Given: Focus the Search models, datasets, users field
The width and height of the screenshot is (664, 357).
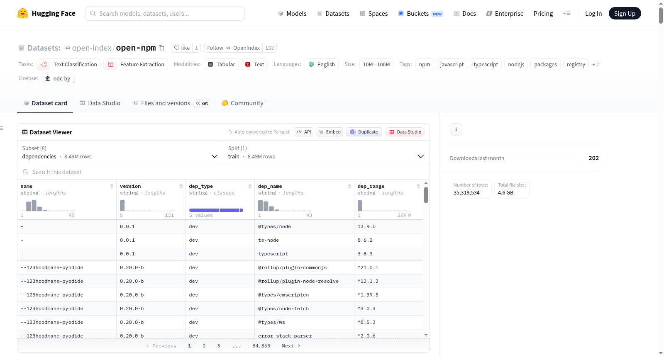Looking at the screenshot, I should 165,13.
